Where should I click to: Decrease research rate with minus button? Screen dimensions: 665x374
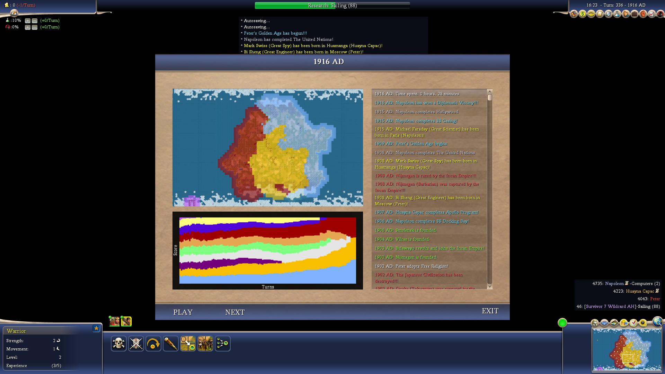35,21
